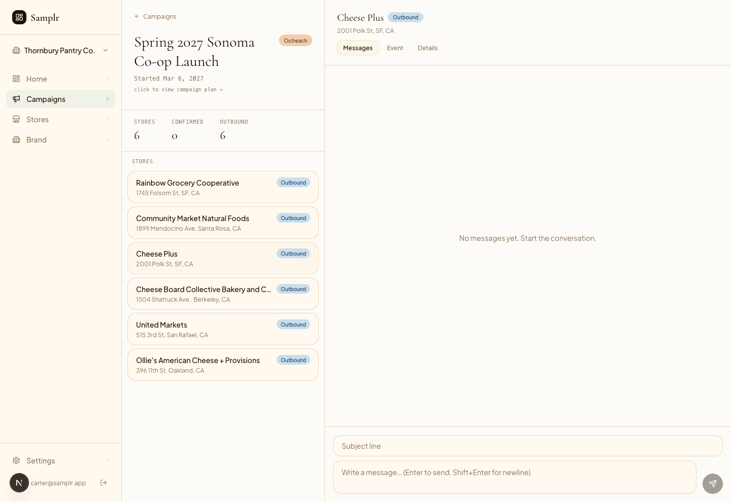731x502 pixels.
Task: Click the Outbound badge next to Cheese Plus header
Action: [x=406, y=17]
